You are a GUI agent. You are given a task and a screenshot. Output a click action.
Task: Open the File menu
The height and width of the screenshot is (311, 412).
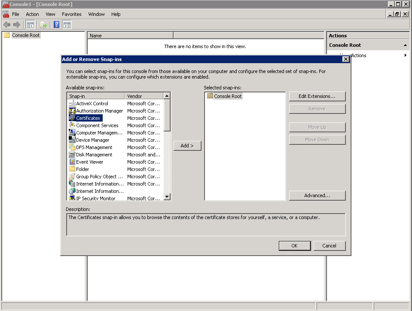(15, 14)
